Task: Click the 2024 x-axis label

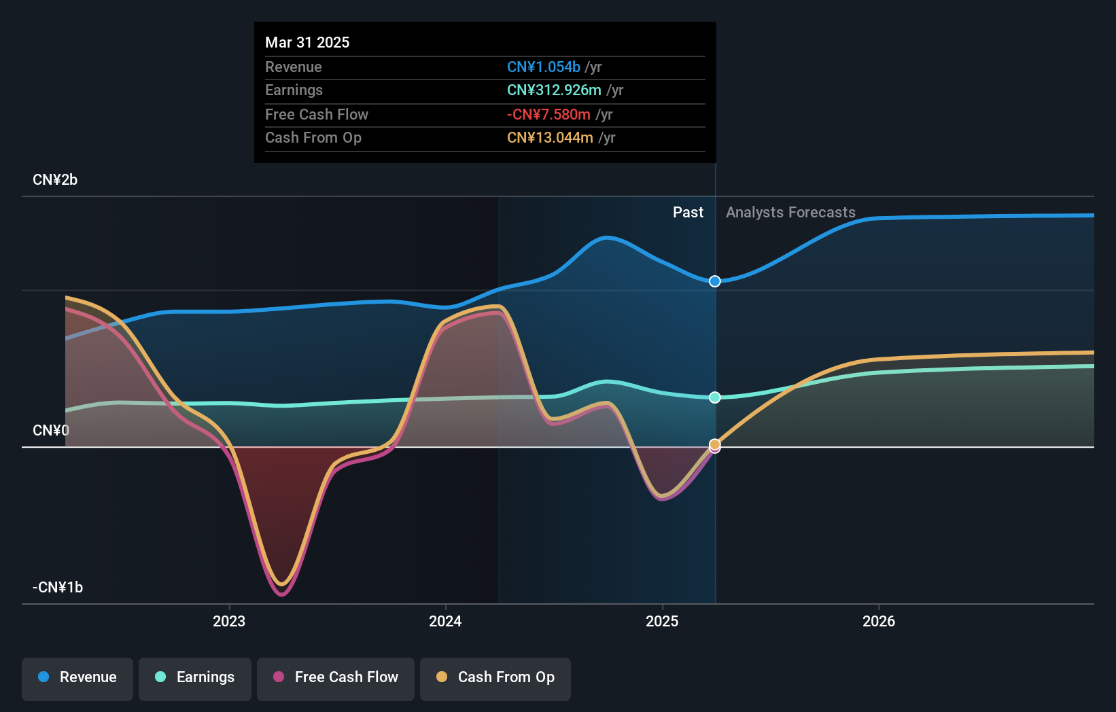Action: coord(445,621)
